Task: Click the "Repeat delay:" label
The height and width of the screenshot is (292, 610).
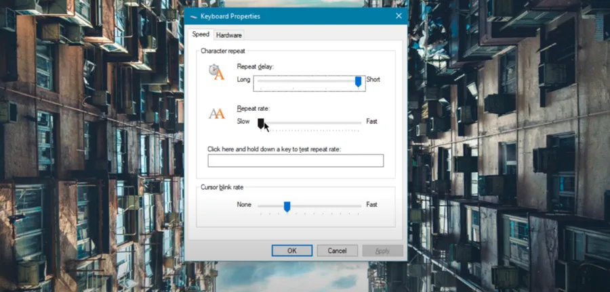Action: point(256,67)
